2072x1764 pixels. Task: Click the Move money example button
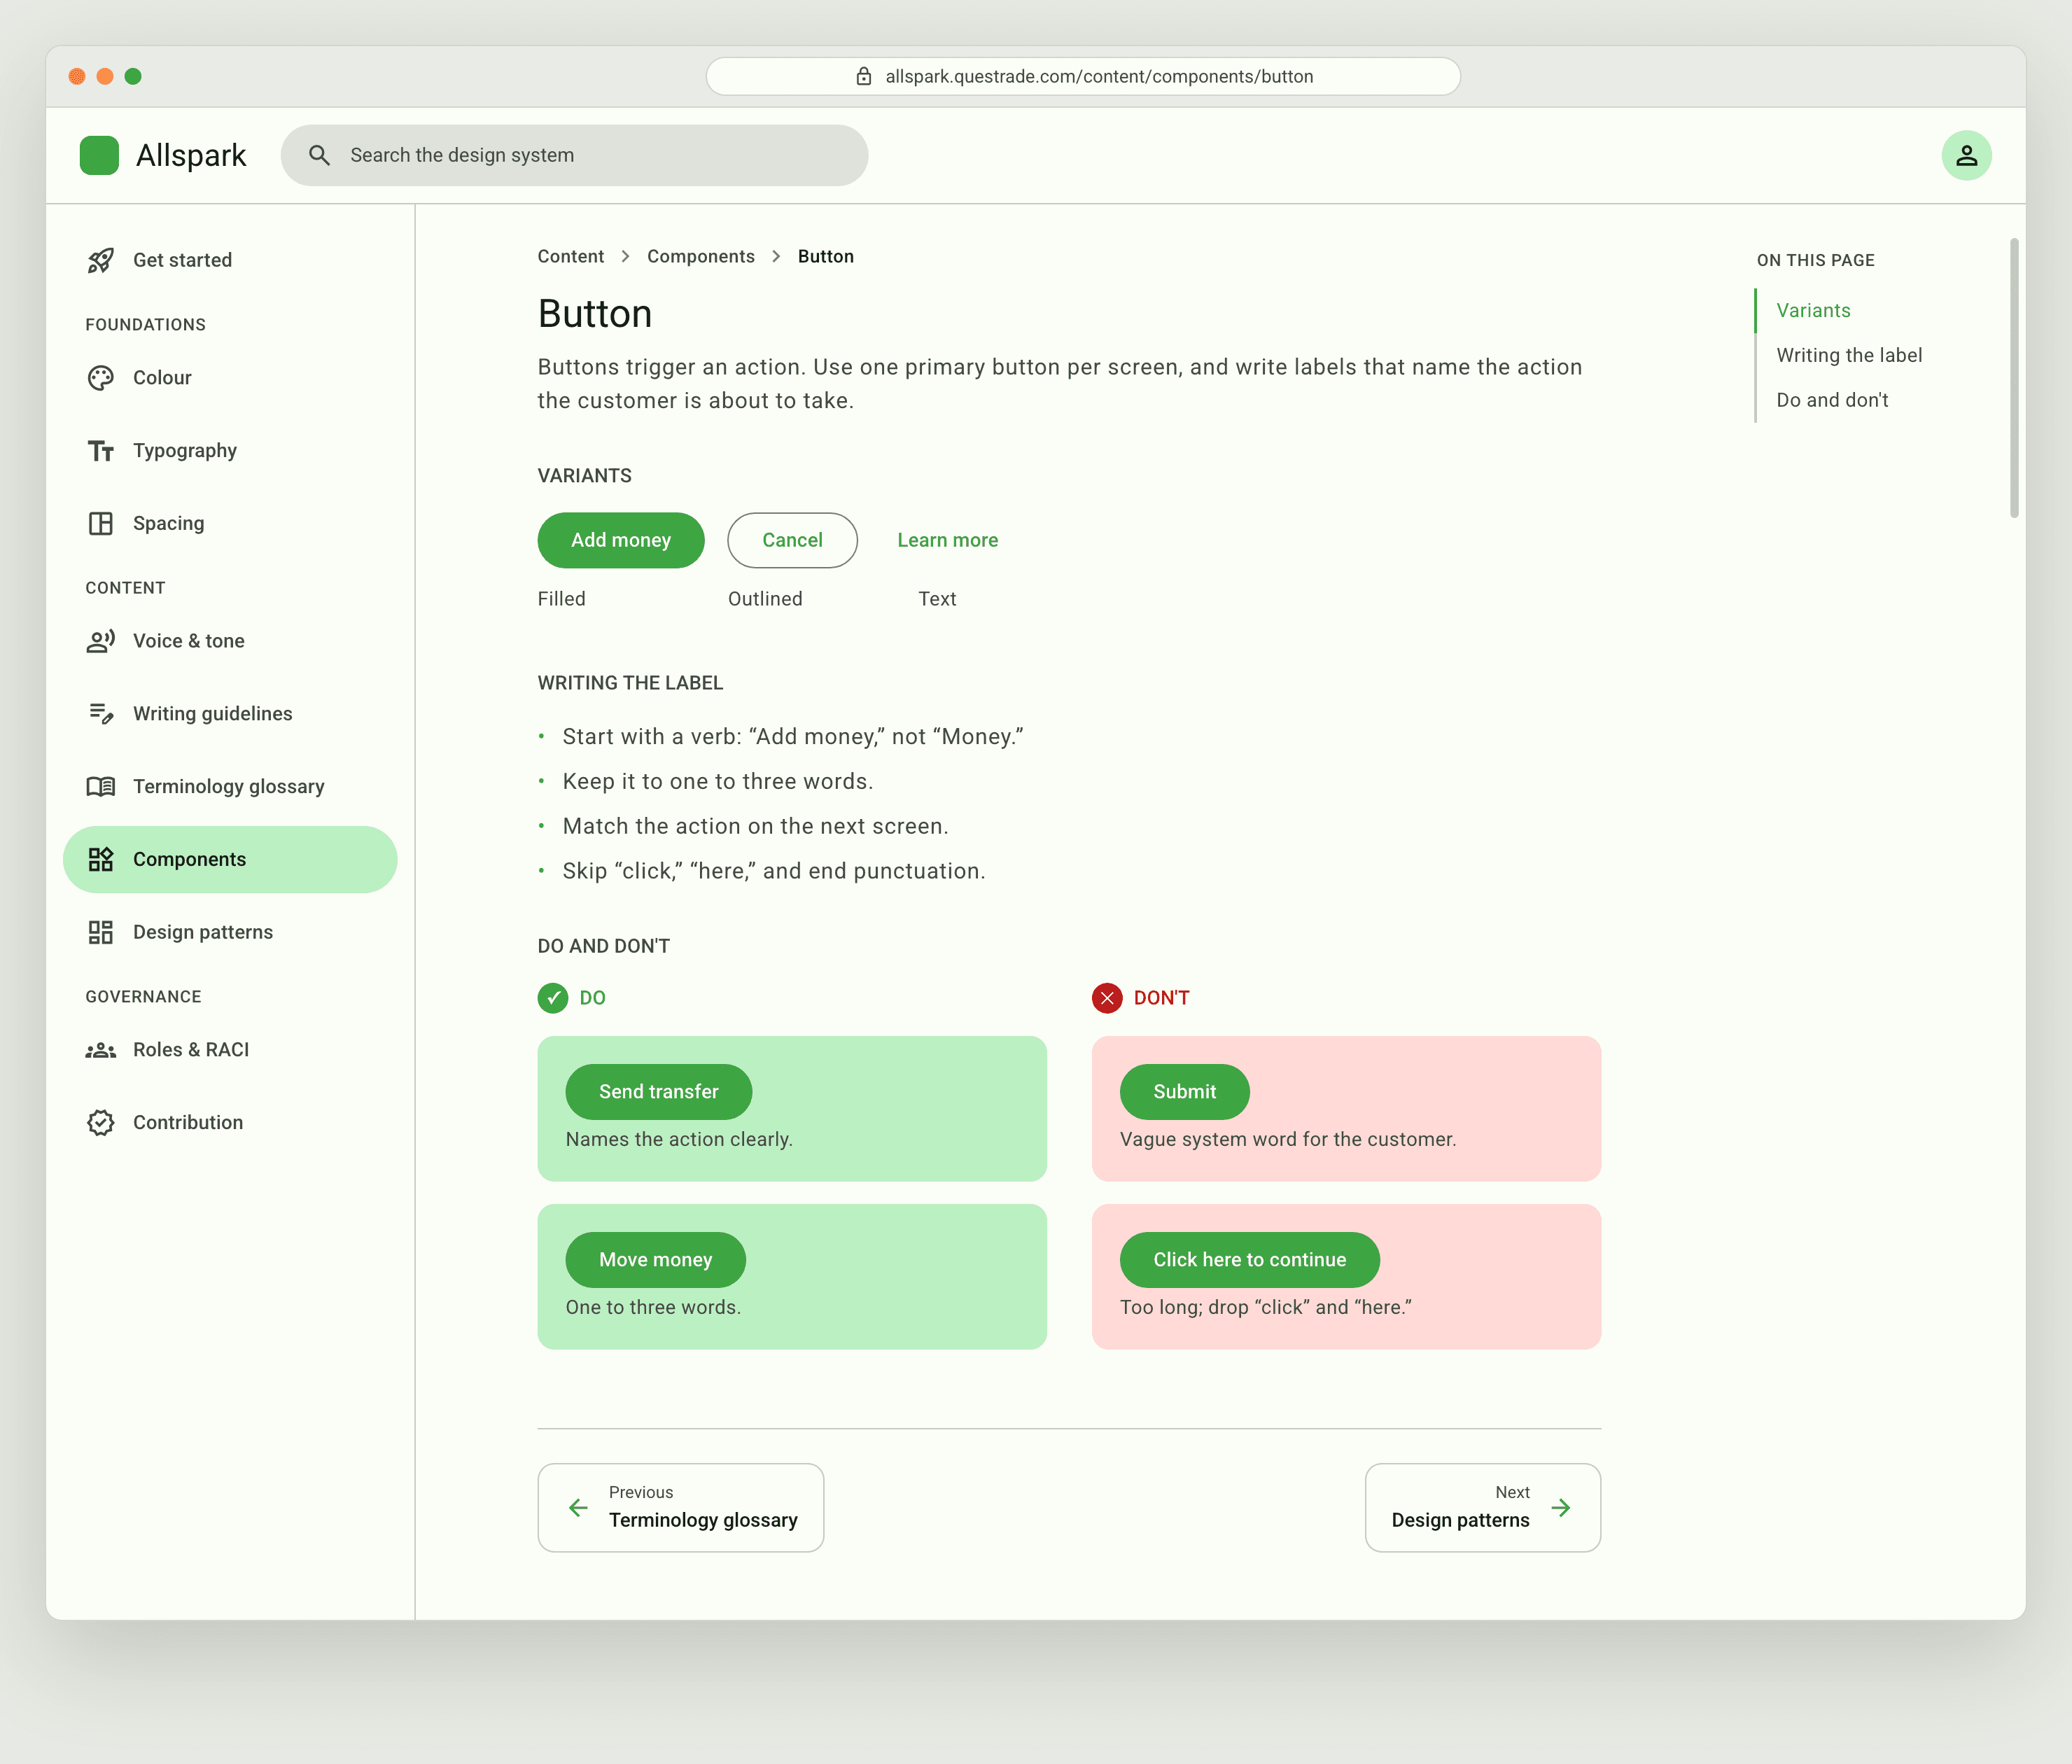655,1260
